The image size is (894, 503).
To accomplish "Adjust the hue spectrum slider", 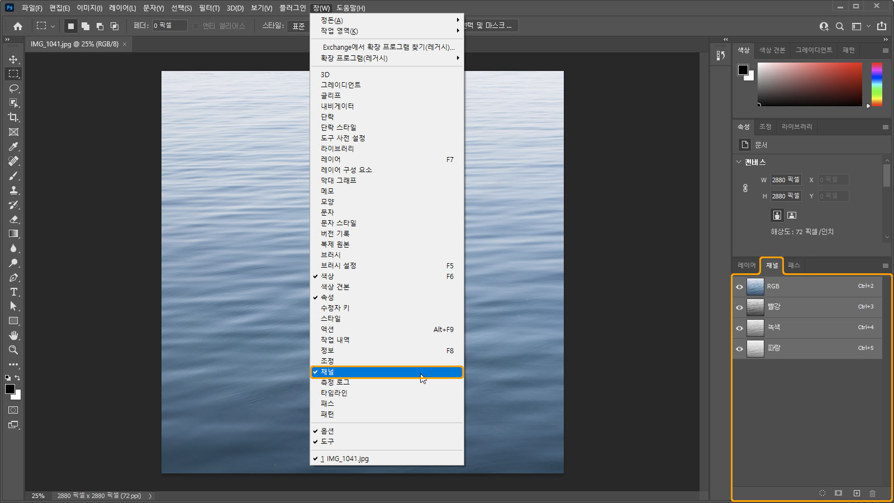I will pyautogui.click(x=877, y=84).
